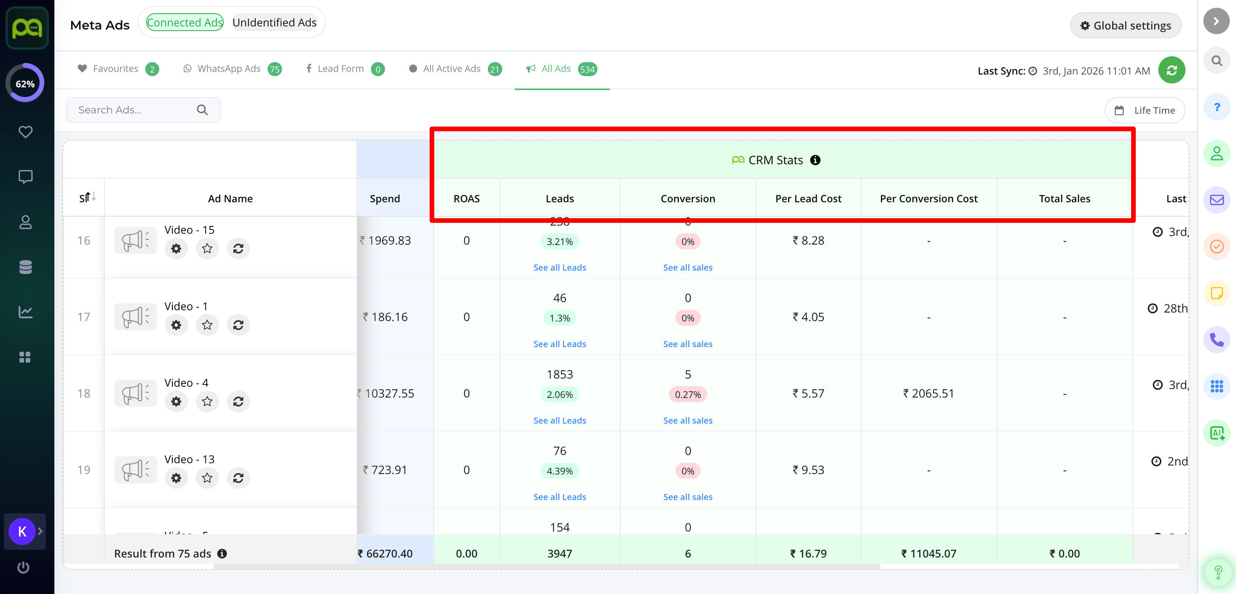Refresh the Video - 4 ad row
This screenshot has height=594, width=1236.
click(x=238, y=401)
